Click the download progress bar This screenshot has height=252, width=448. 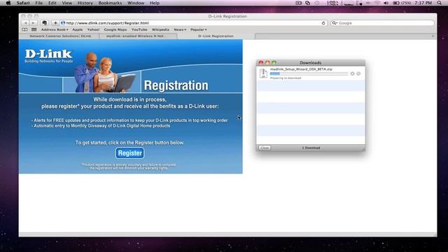click(x=309, y=73)
